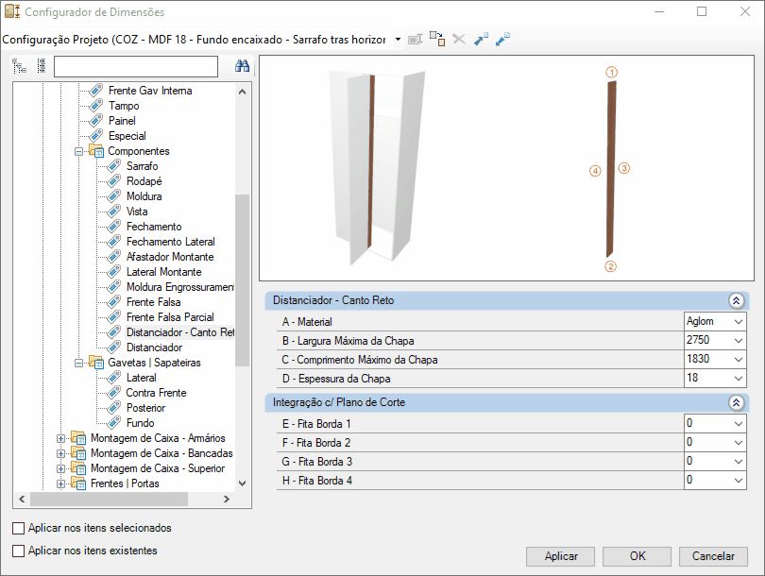Open the A - Material dropdown

[x=739, y=322]
